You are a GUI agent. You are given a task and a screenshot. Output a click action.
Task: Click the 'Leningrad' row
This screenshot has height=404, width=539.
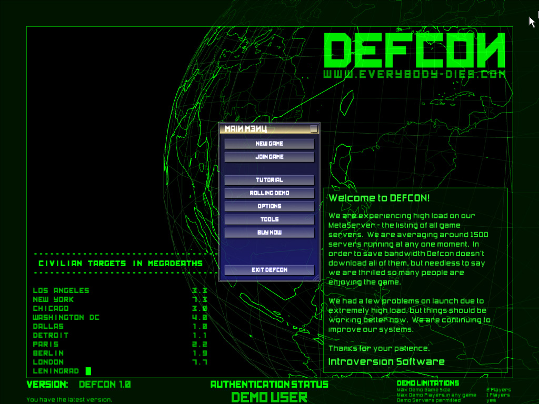point(62,371)
